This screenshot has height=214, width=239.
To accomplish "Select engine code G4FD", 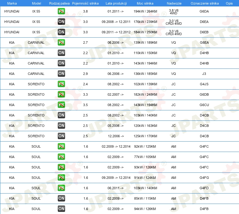I will (x=204, y=188).
